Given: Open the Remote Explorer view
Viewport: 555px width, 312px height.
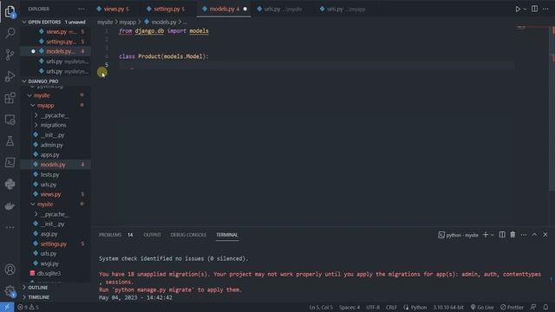Looking at the screenshot, I should [10, 120].
